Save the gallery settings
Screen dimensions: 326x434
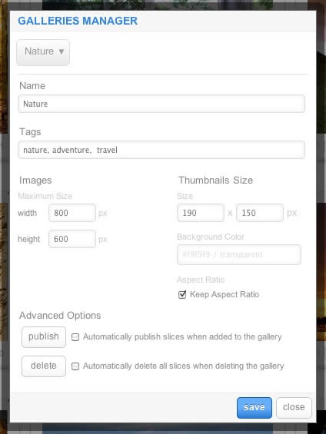[254, 407]
